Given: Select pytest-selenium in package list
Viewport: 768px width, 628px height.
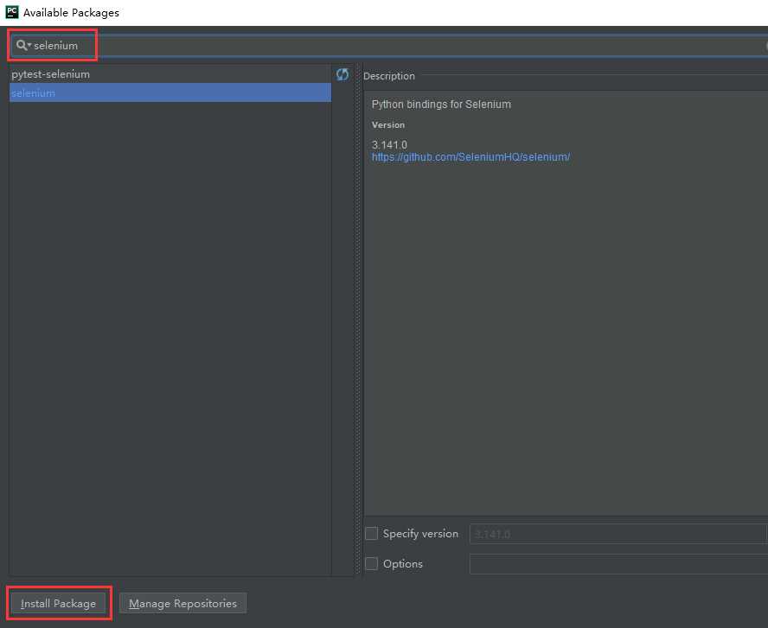Looking at the screenshot, I should click(x=170, y=74).
